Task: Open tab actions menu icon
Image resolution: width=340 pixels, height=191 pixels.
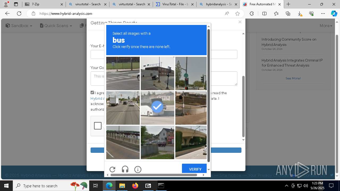Action: click(16, 4)
